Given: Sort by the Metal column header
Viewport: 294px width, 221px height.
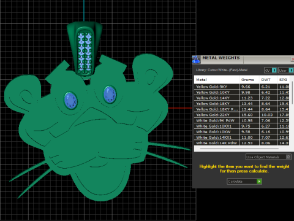Looking at the screenshot, I should [216, 80].
